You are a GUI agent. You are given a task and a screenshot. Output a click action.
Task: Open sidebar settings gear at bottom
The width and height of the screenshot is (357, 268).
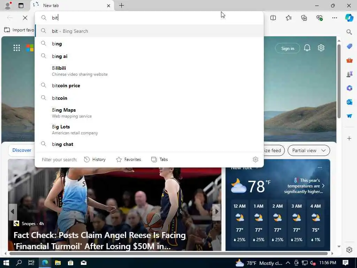pyautogui.click(x=349, y=250)
